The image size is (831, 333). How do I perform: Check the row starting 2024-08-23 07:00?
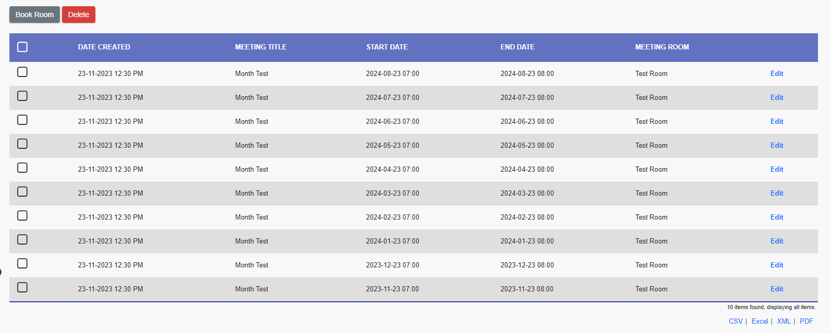22,72
